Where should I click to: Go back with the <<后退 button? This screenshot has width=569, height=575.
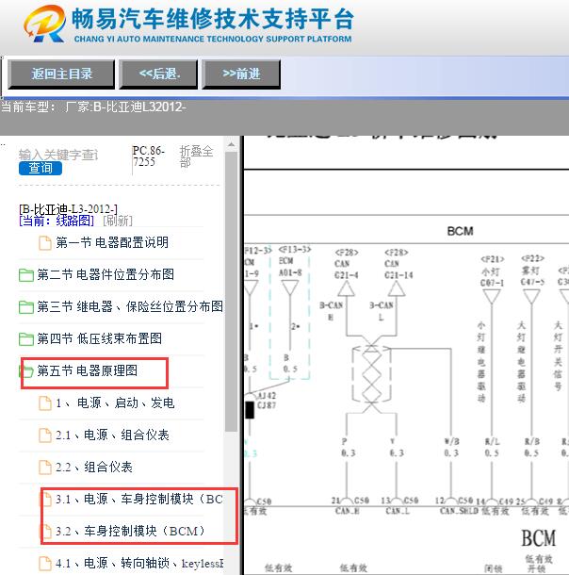[158, 74]
